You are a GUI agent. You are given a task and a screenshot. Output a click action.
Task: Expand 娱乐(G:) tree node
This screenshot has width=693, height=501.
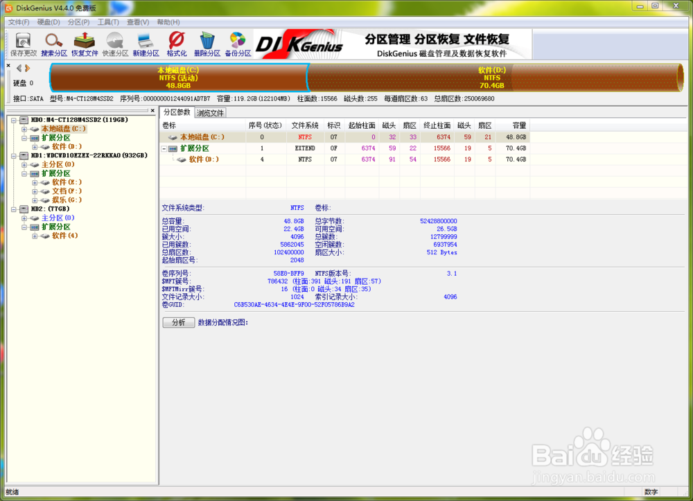click(x=35, y=200)
